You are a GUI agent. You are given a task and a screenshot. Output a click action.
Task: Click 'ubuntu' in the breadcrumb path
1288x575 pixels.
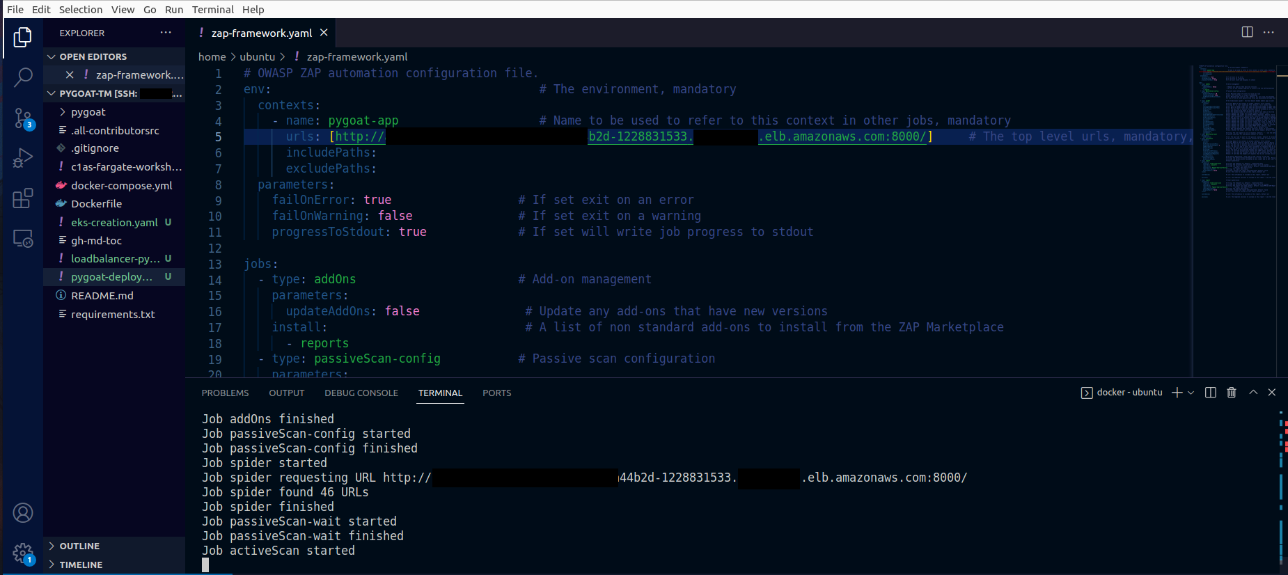coord(257,57)
